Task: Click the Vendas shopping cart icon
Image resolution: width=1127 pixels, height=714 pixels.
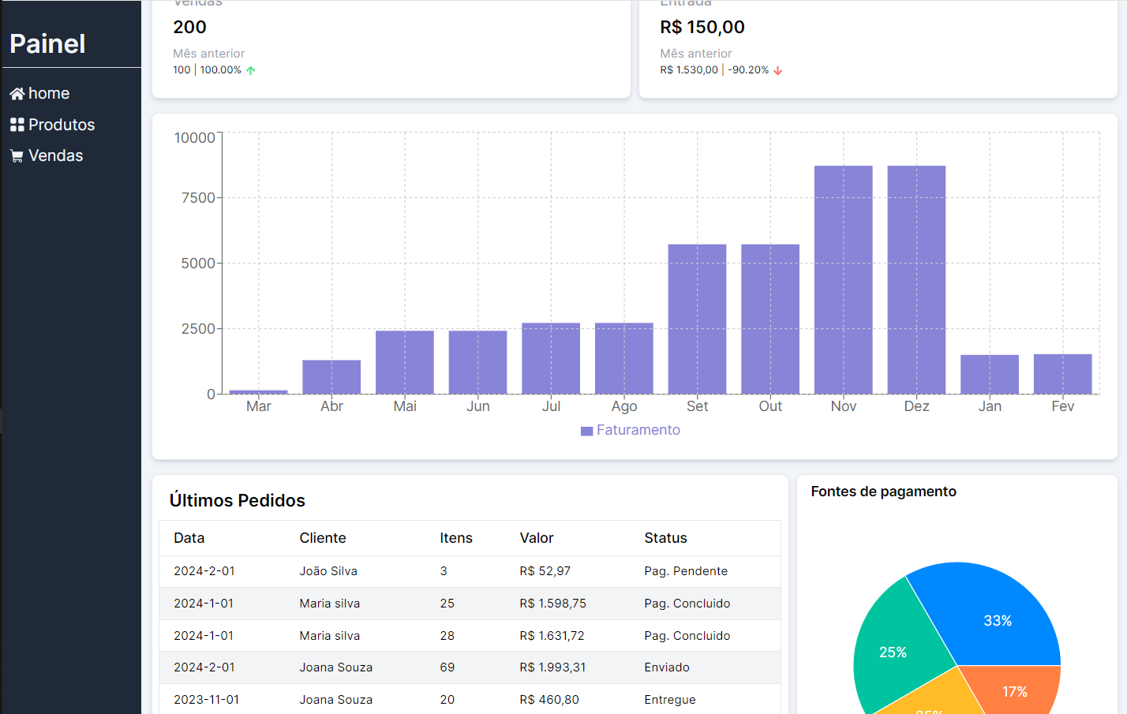Action: pos(17,156)
